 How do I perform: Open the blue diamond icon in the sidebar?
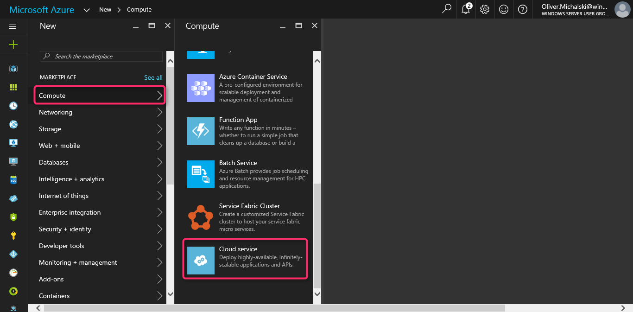[13, 254]
